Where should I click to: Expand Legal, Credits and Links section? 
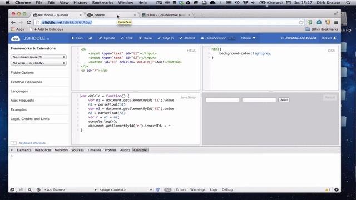[x=29, y=119]
